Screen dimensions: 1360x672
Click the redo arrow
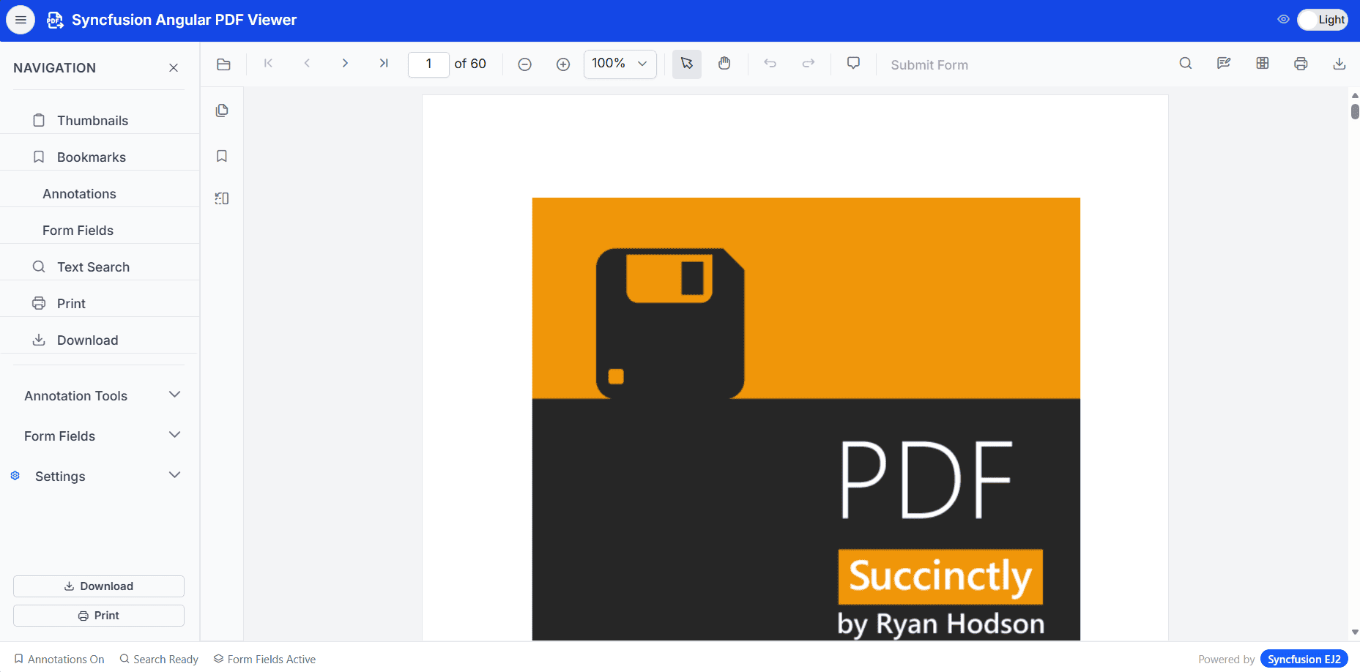coord(809,64)
